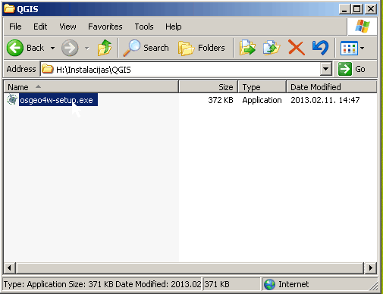This screenshot has height=294, width=383.
Task: Open the Help menu
Action: click(x=174, y=27)
